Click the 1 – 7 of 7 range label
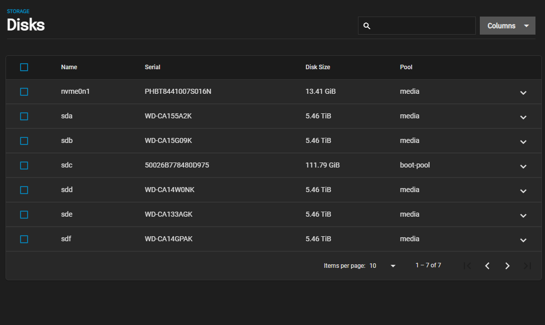This screenshot has height=325, width=545. (x=428, y=265)
